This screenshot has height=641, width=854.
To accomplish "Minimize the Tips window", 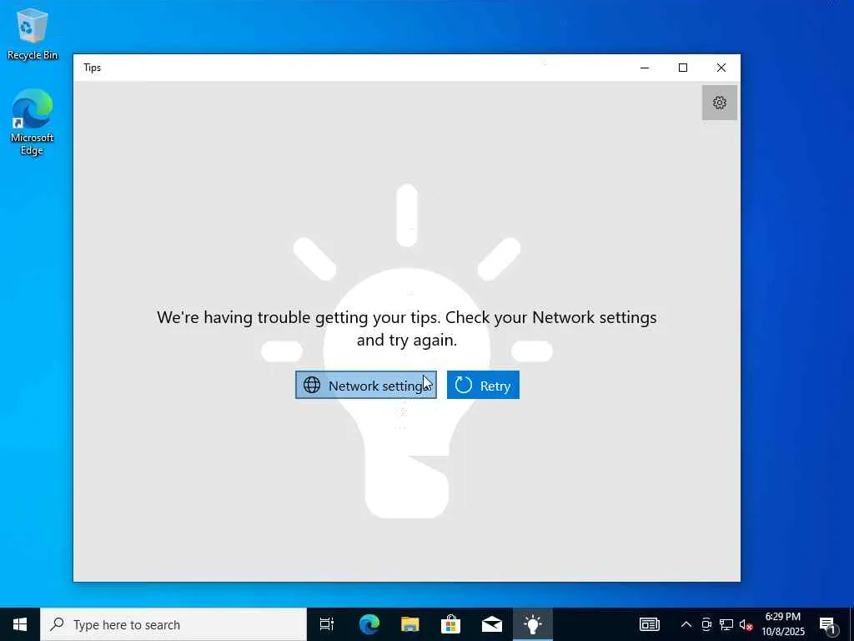I will (x=645, y=68).
